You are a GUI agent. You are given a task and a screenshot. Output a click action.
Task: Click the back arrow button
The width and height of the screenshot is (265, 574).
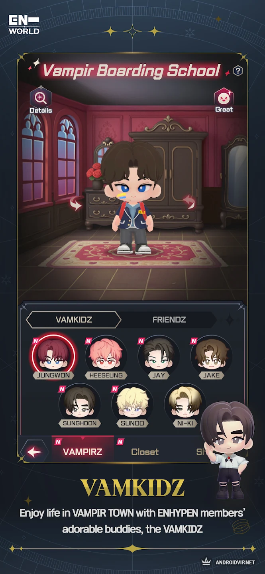(x=35, y=452)
